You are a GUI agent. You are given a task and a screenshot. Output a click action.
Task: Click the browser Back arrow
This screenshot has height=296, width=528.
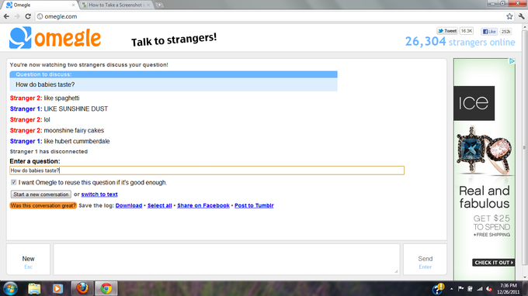click(x=6, y=16)
